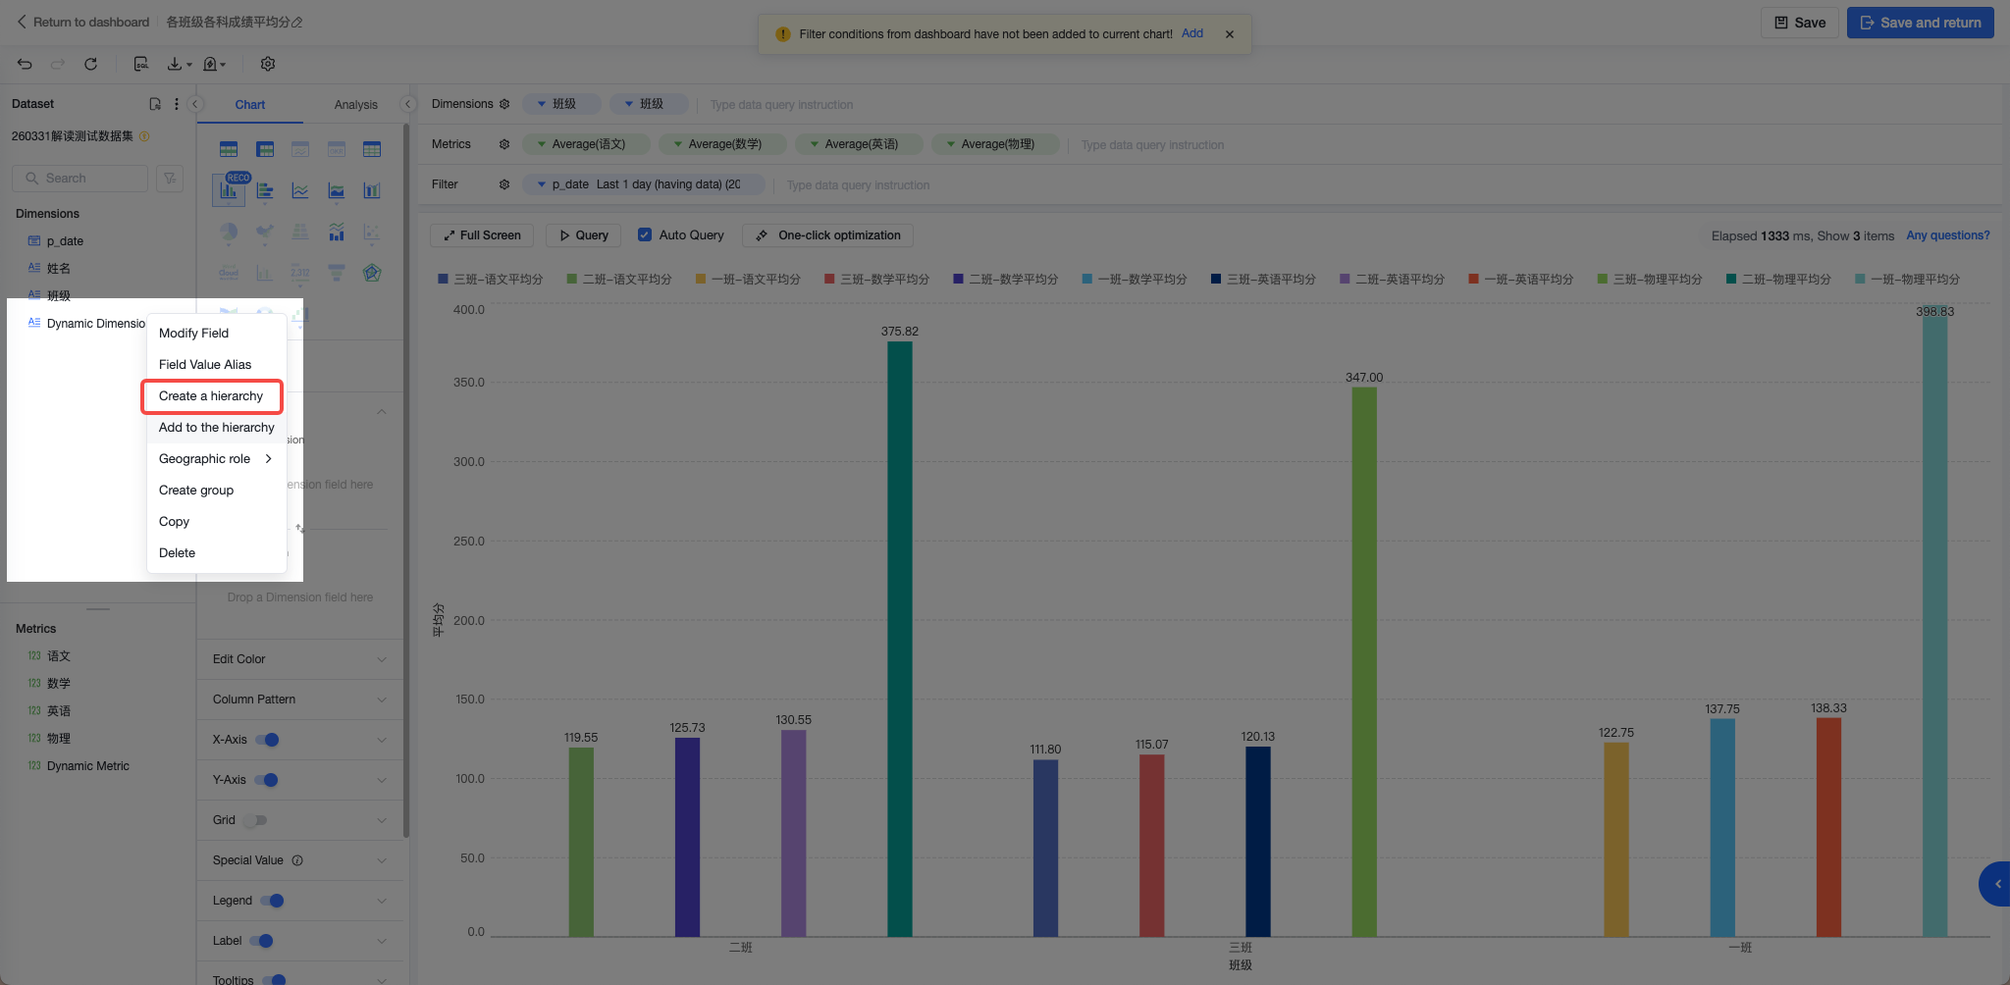Click the 三班-语文平均分 legend swatch
Image resolution: width=2010 pixels, height=985 pixels.
coord(444,280)
